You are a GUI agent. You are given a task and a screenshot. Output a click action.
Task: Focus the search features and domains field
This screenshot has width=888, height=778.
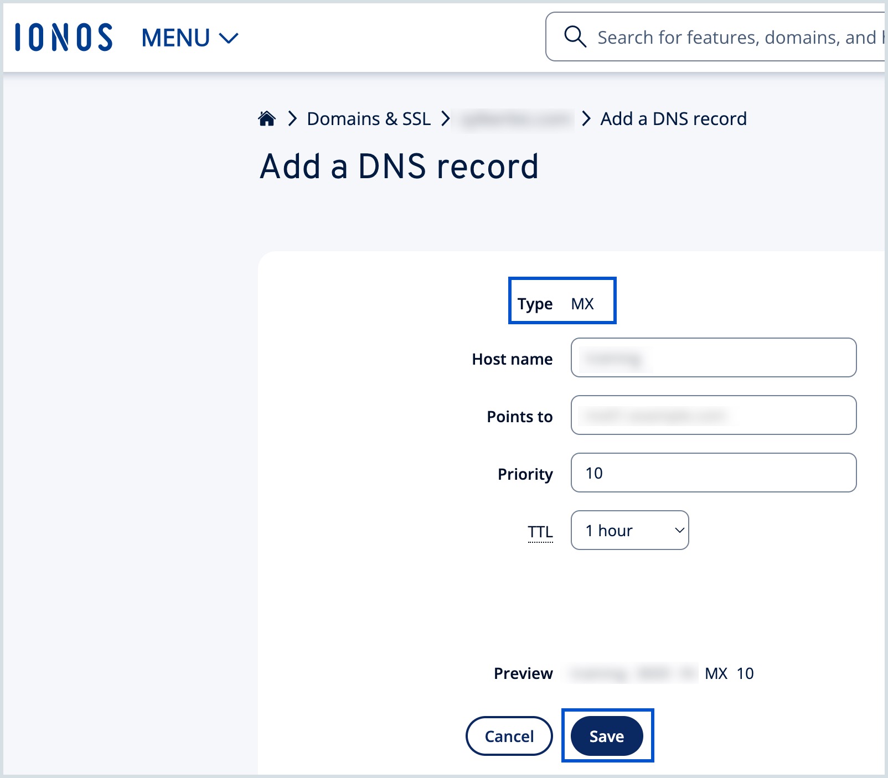click(x=736, y=38)
